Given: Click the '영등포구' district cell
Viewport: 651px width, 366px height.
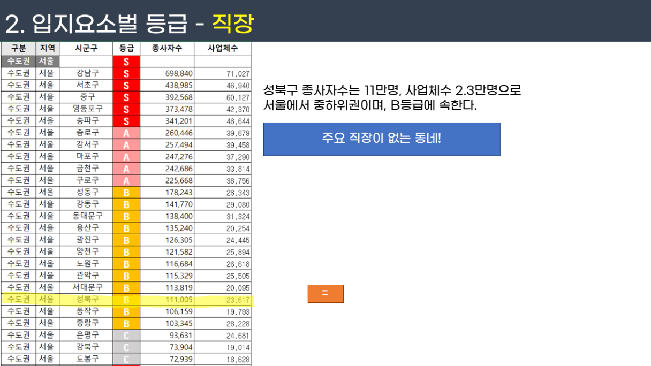Looking at the screenshot, I should [x=87, y=109].
